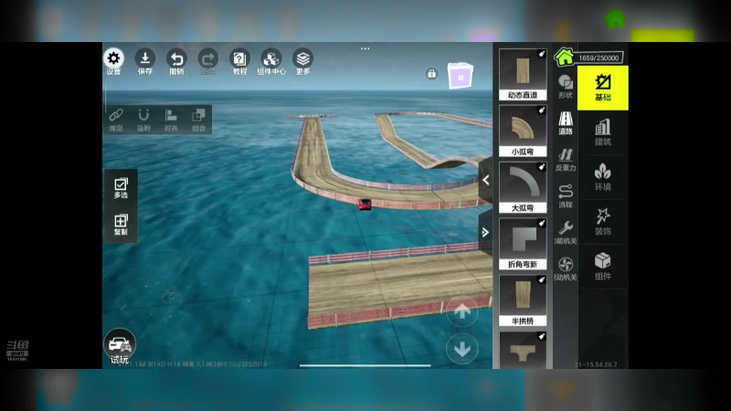Viewport: 731px width, 411px height.
Task: Start 试玩 test drive
Action: (120, 346)
